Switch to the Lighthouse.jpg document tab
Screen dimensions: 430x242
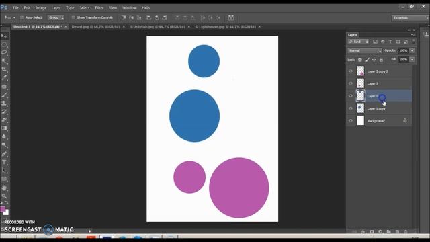225,27
